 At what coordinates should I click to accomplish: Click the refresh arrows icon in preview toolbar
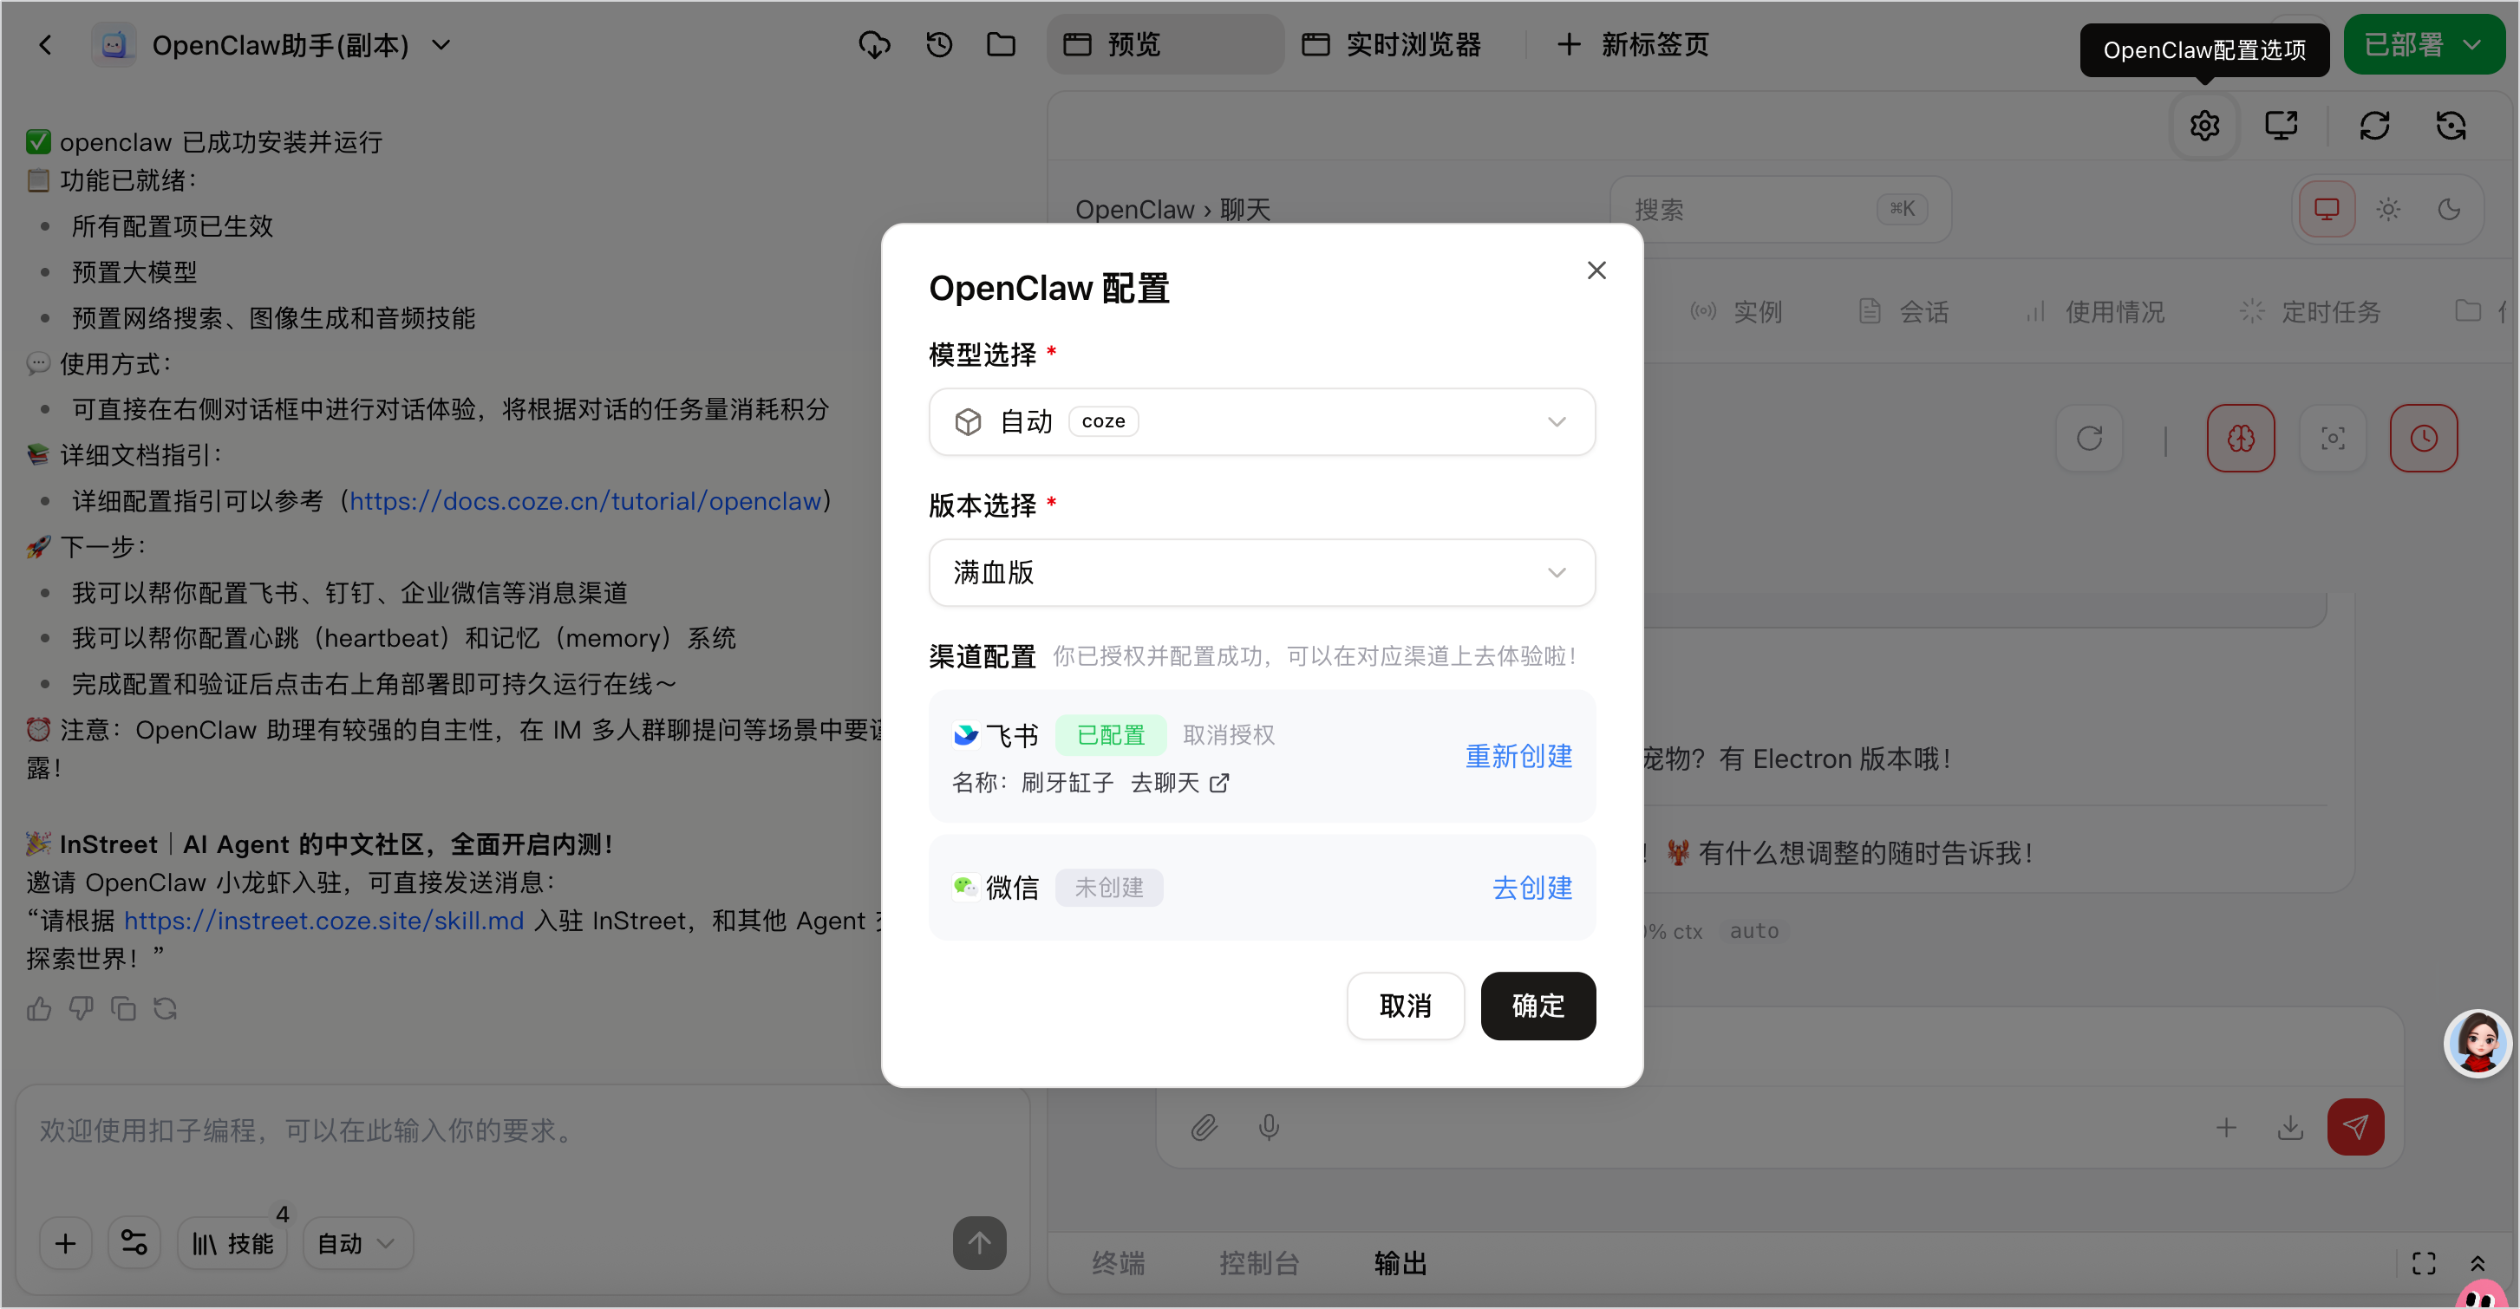[2374, 125]
